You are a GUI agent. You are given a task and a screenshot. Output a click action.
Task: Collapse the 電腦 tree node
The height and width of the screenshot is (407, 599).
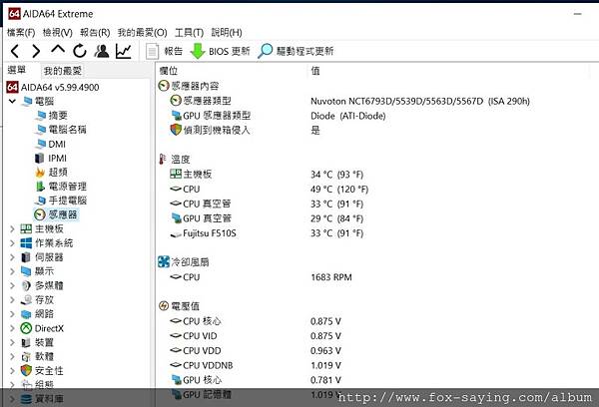pyautogui.click(x=12, y=101)
